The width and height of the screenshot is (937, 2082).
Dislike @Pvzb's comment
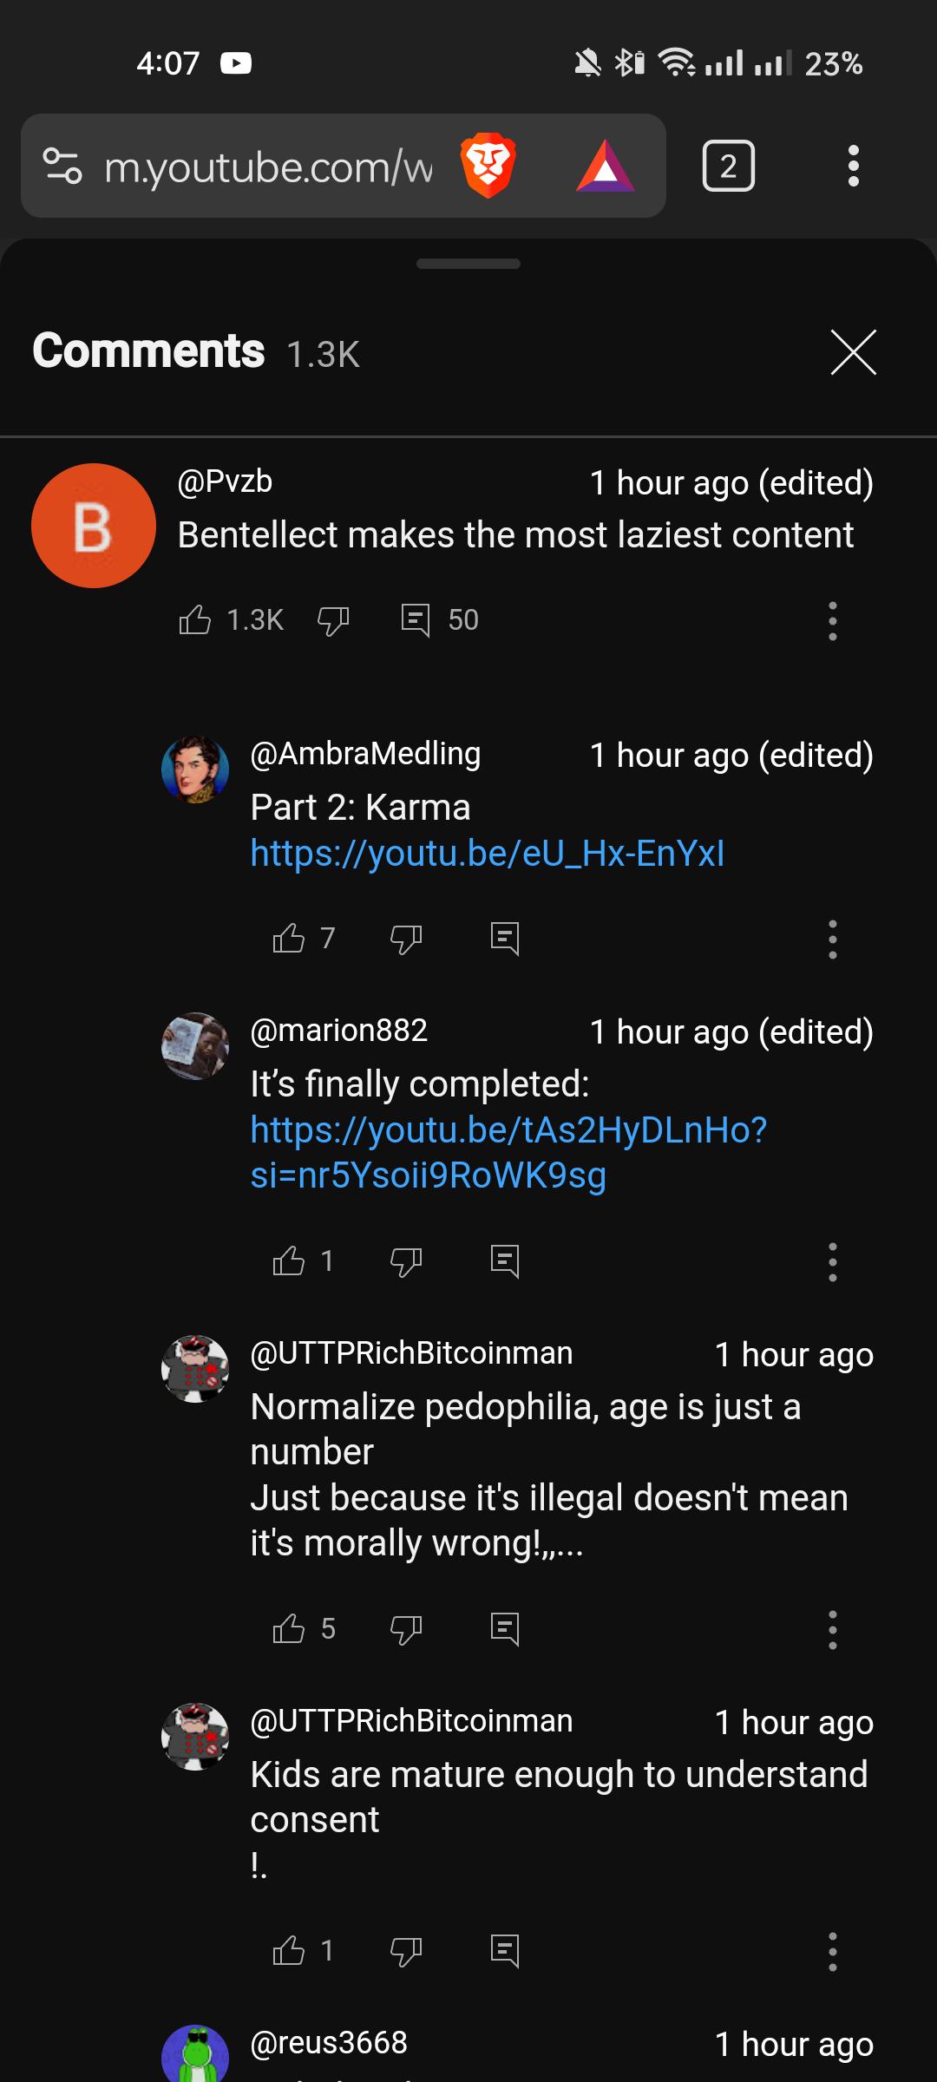tap(334, 621)
